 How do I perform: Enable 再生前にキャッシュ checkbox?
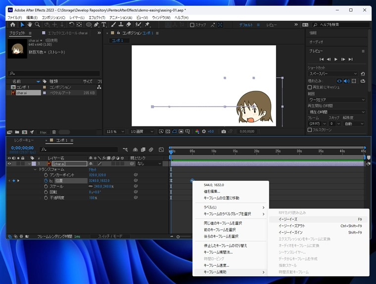pos(310,87)
